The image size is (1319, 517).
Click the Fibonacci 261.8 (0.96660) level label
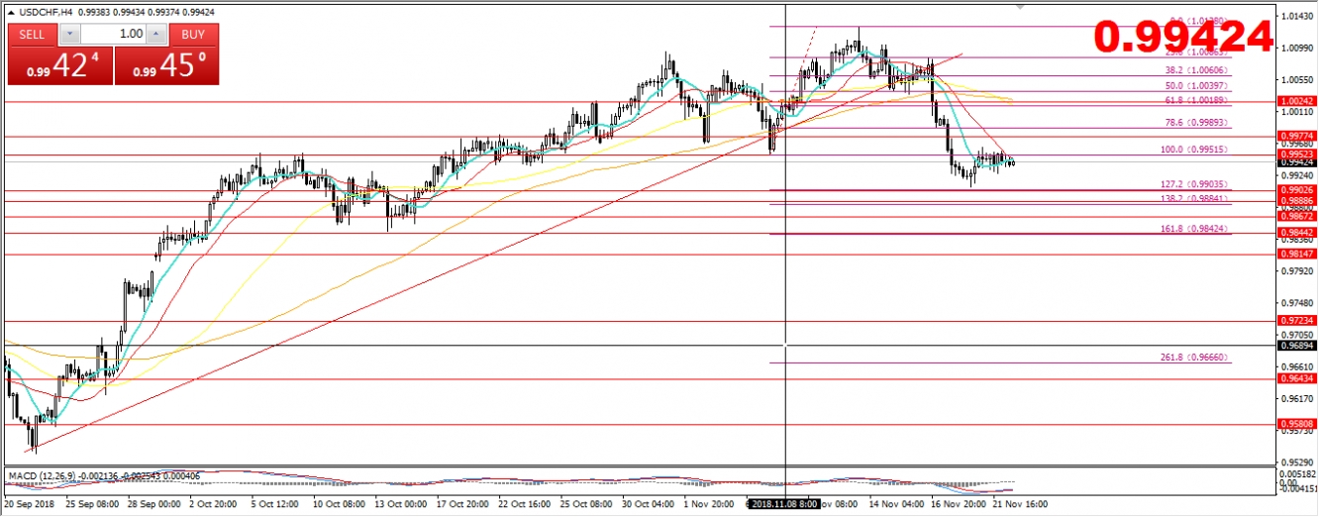pos(1194,358)
